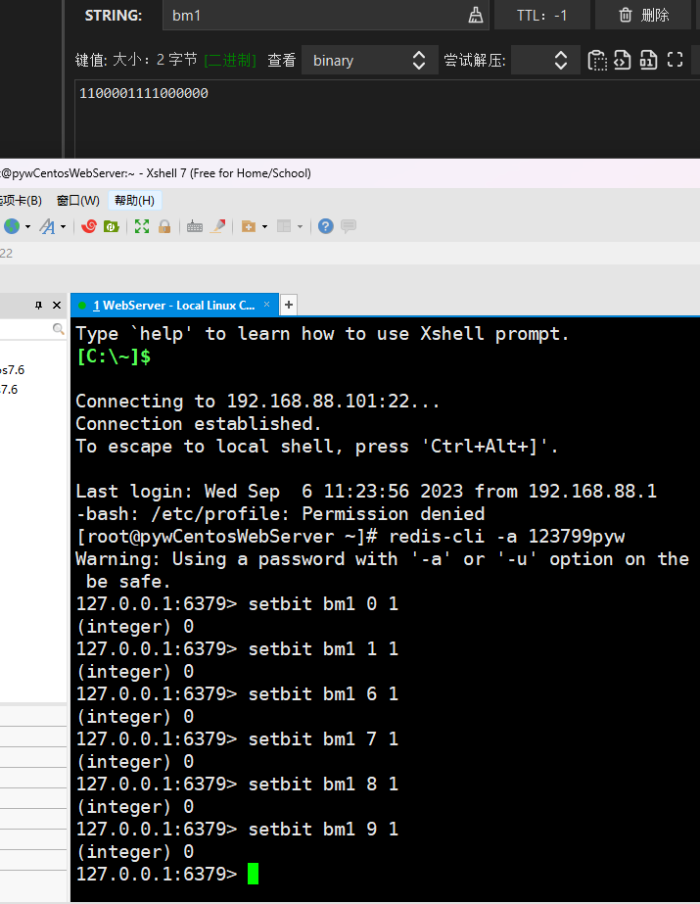Open the binary view format dropdown
Viewport: 700px width, 904px height.
(x=370, y=60)
